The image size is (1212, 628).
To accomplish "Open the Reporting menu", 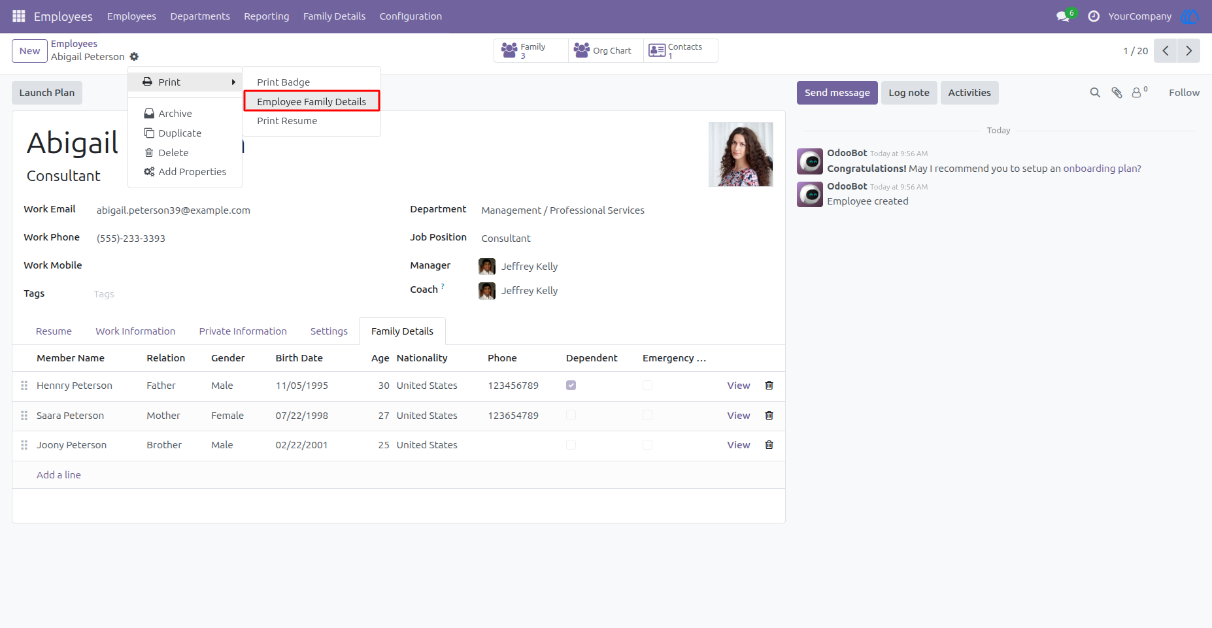I will (266, 16).
